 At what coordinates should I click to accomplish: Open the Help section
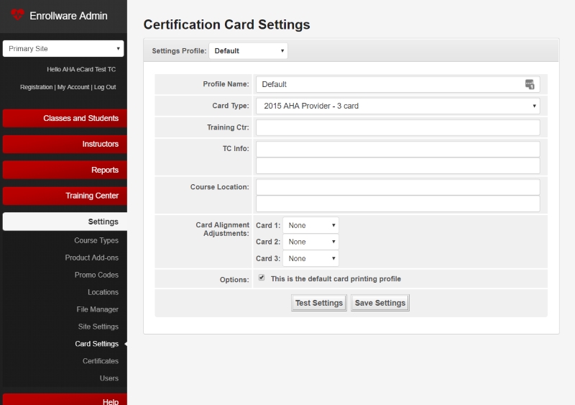click(x=65, y=400)
